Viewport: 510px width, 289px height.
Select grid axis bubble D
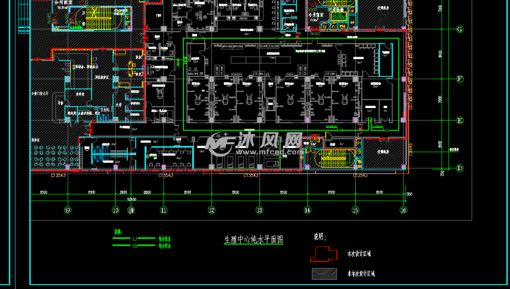[460, 168]
